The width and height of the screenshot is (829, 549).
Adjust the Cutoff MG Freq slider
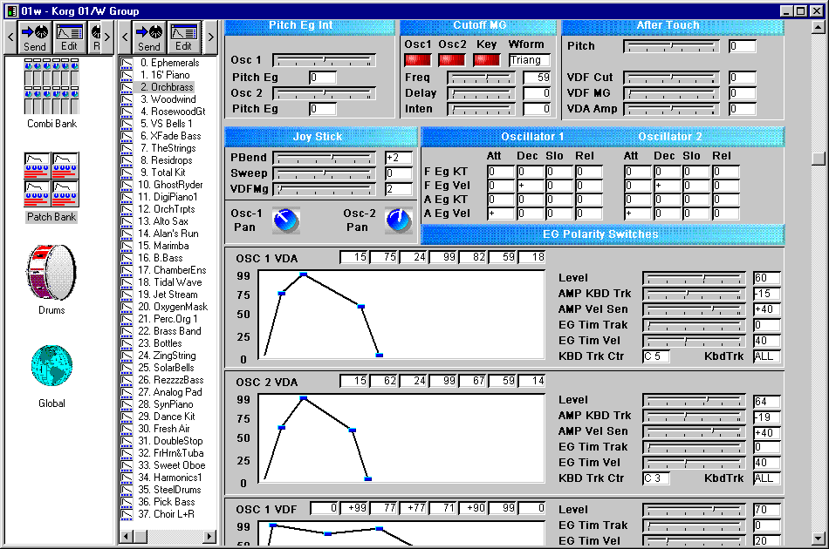(x=481, y=78)
